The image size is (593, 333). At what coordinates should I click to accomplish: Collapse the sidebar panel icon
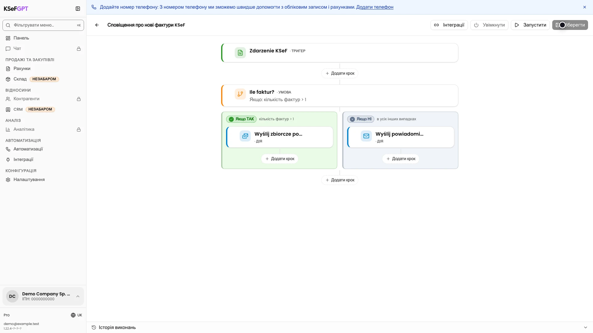click(x=78, y=9)
